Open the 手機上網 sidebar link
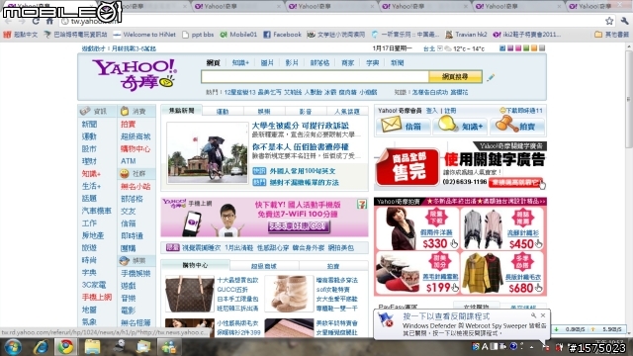 coord(97,297)
